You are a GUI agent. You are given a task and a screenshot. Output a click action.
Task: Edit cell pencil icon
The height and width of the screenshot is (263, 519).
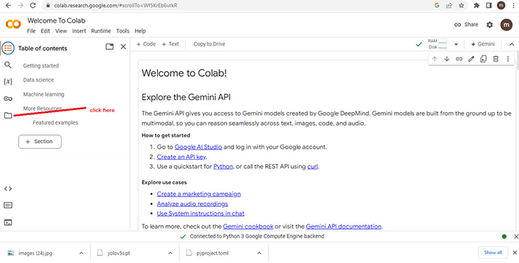coord(471,59)
